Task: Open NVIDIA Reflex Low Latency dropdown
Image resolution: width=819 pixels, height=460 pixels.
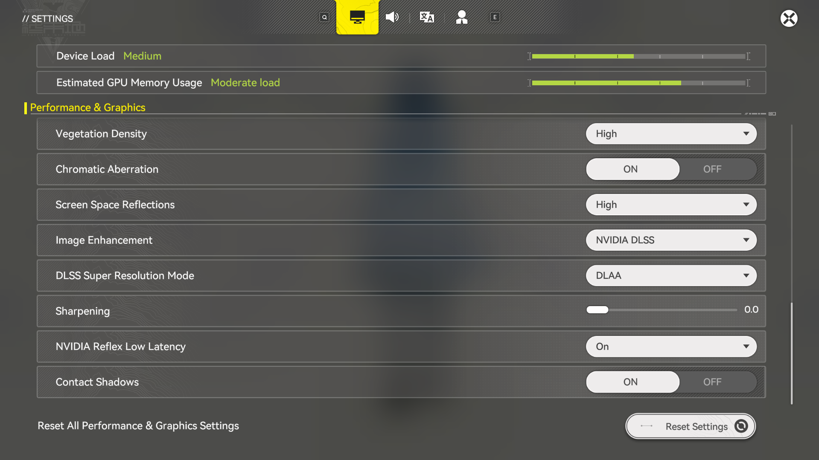Action: click(671, 347)
